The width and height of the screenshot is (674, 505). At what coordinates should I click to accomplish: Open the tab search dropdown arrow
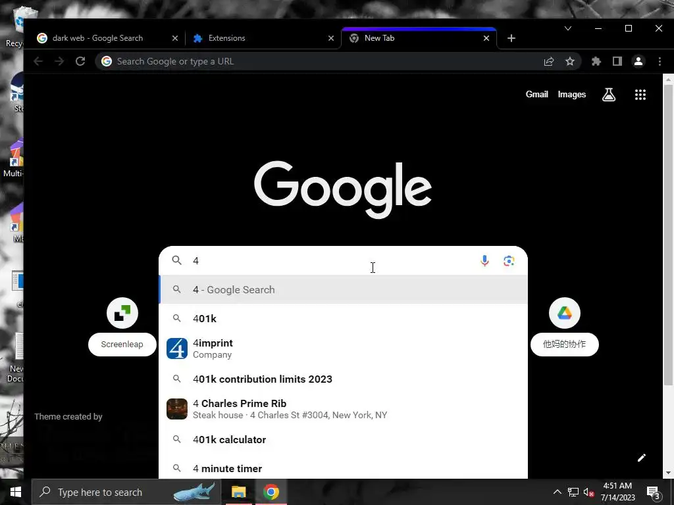pos(568,28)
